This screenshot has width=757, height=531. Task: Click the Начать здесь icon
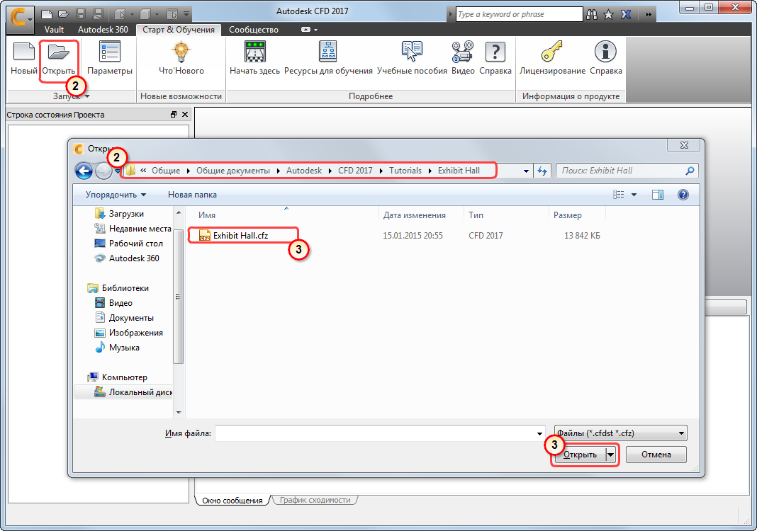pyautogui.click(x=254, y=59)
